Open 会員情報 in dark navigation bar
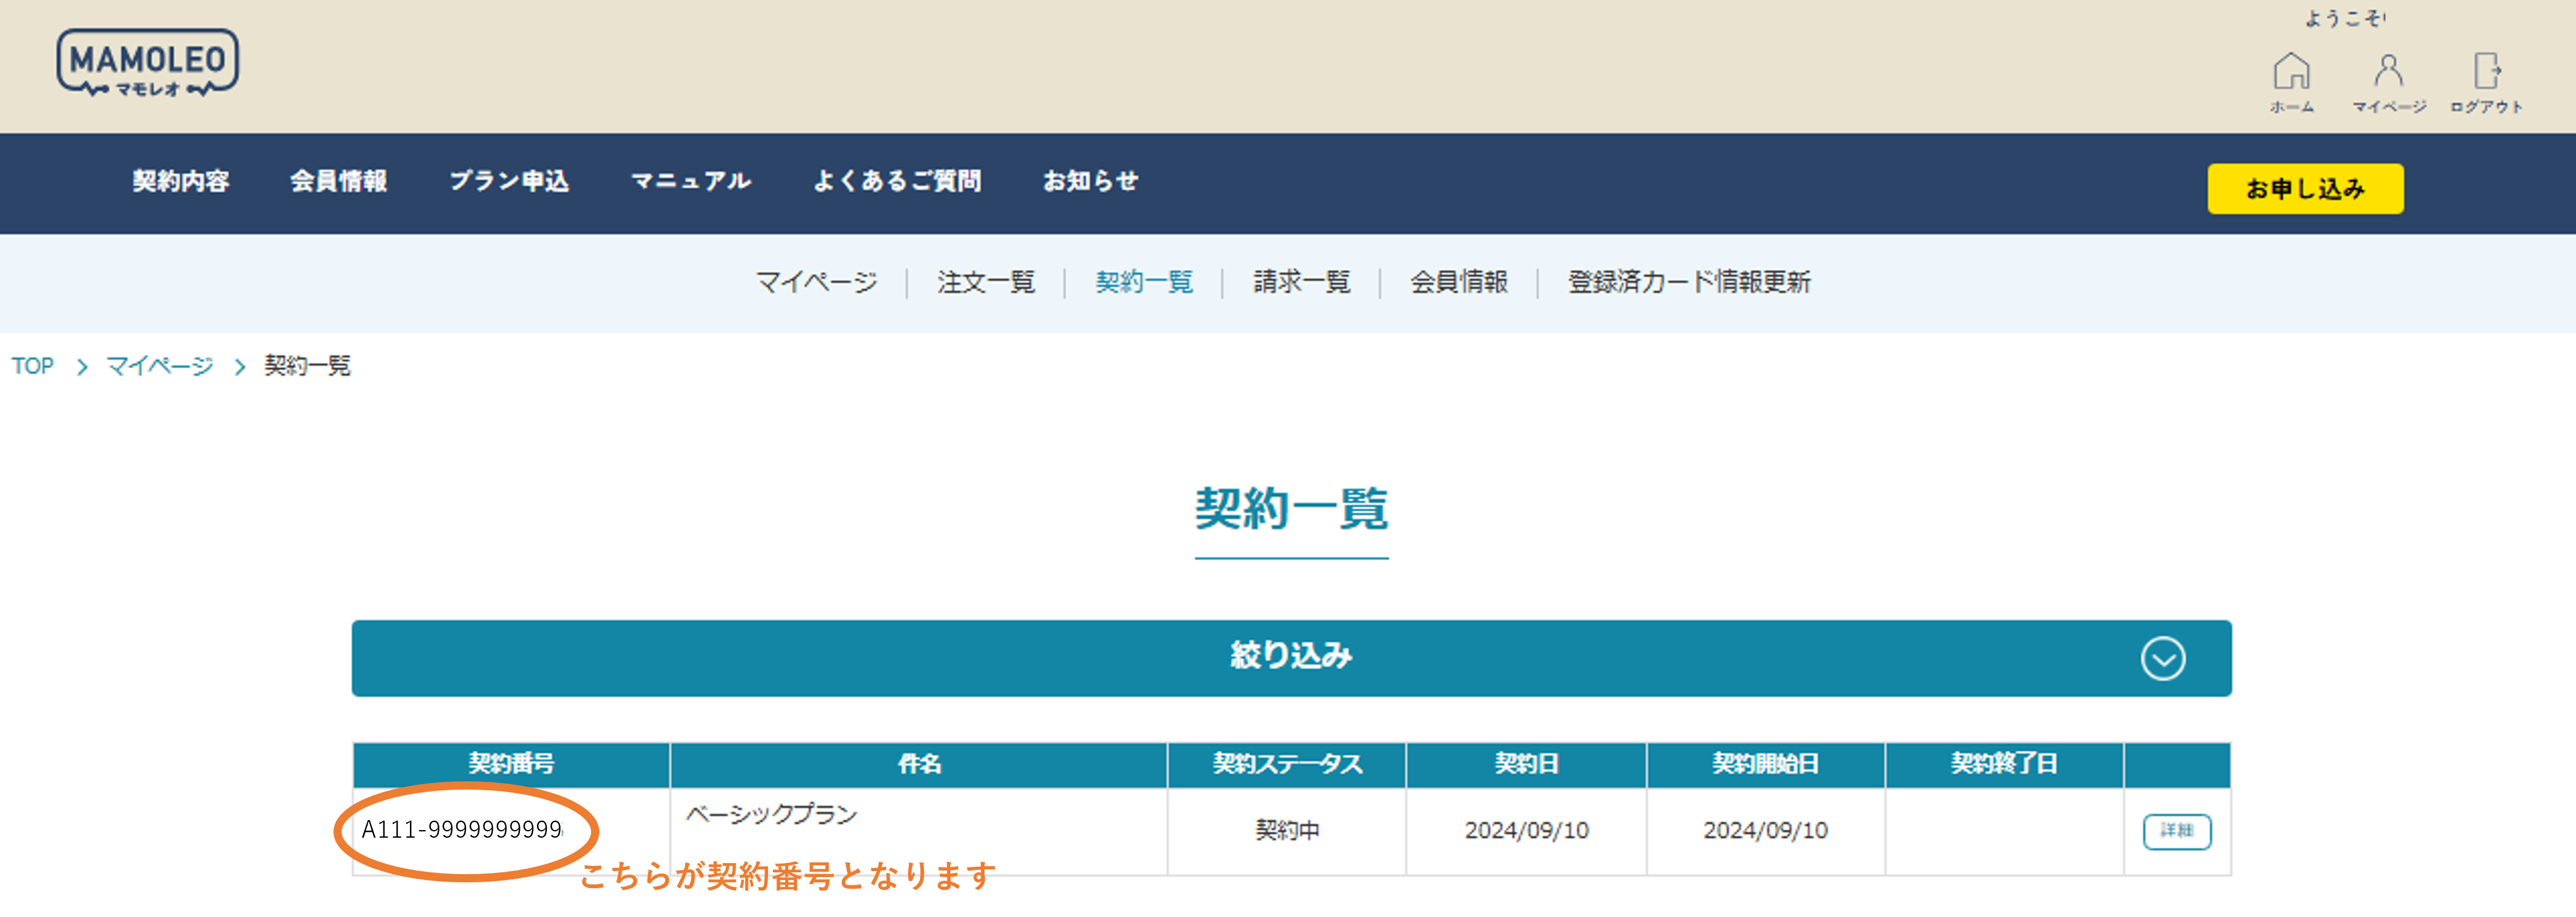Viewport: 2576px width, 917px height. pyautogui.click(x=338, y=181)
